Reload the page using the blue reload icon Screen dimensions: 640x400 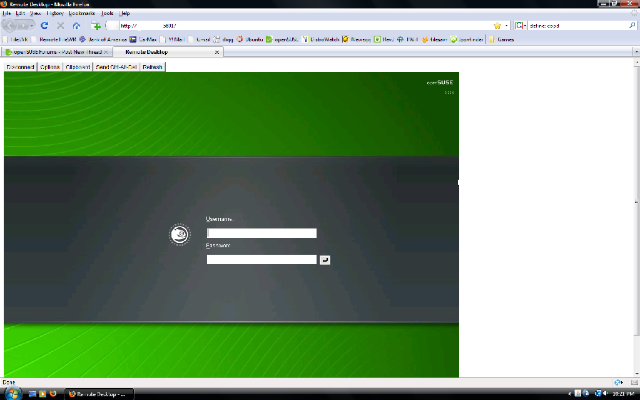click(x=44, y=25)
